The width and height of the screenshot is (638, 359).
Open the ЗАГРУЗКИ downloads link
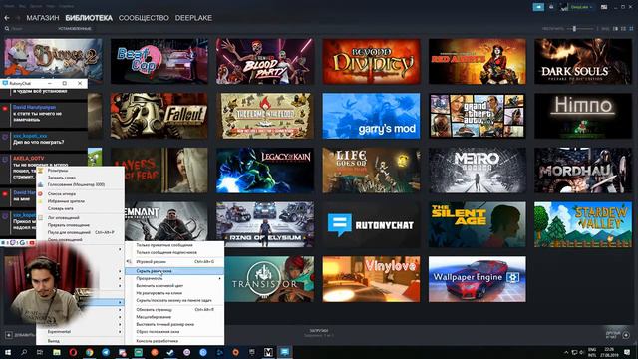319,331
